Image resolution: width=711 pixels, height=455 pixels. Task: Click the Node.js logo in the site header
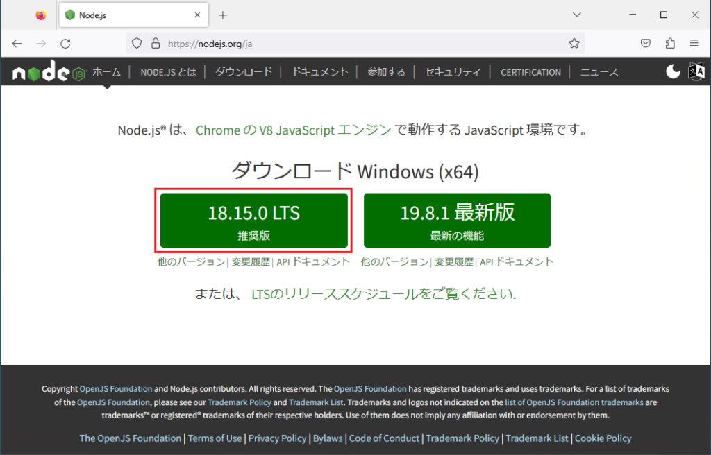49,71
